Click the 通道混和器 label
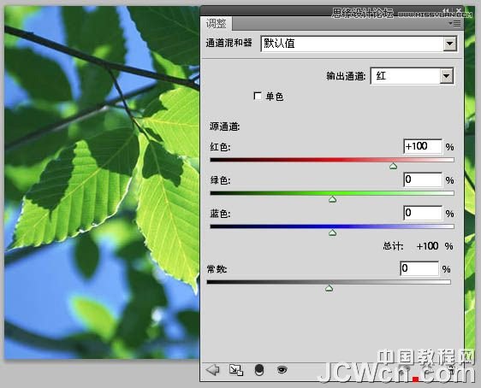Image resolution: width=481 pixels, height=388 pixels. click(229, 43)
